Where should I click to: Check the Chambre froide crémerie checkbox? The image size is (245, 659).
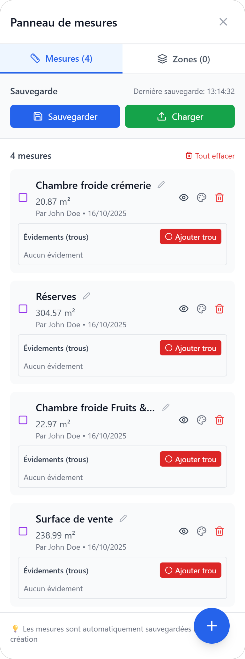coord(23,198)
